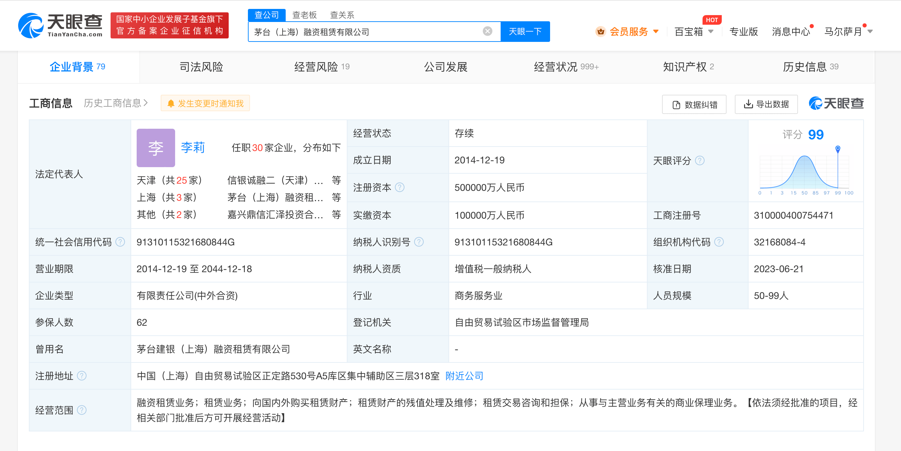Click 嘉兴鼎信汇泽投资合... company entry

coord(275,215)
